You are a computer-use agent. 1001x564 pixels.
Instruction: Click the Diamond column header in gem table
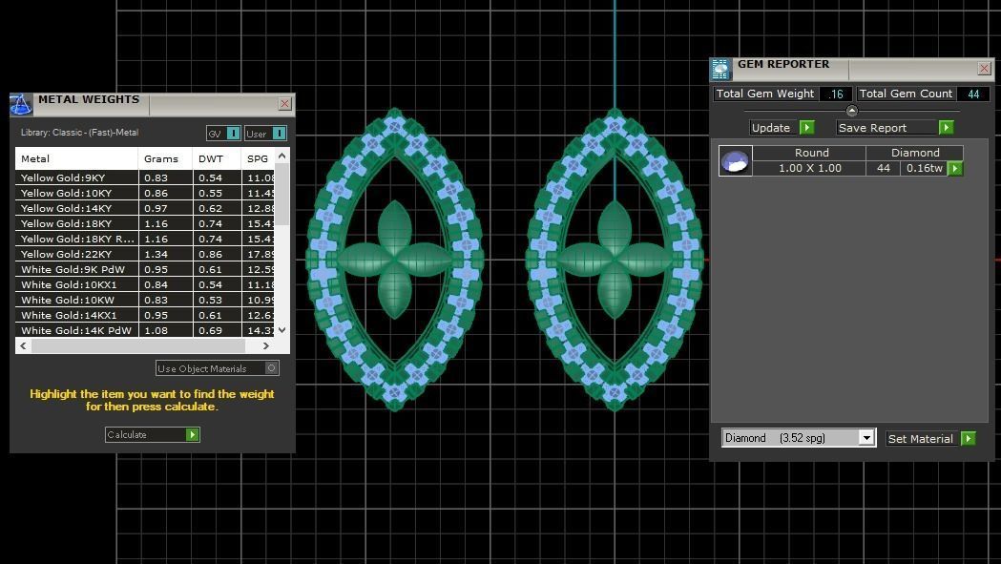point(915,153)
